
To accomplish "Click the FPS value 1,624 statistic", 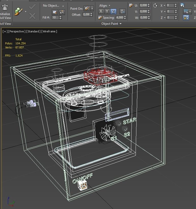I will 19,56.
